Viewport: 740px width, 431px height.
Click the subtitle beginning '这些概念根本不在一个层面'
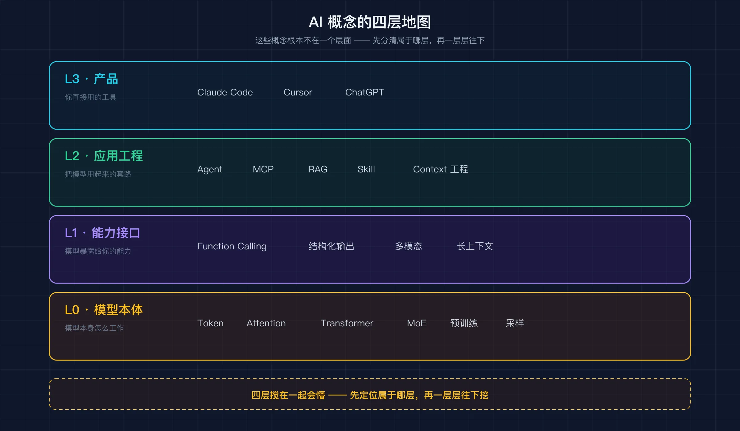point(370,40)
